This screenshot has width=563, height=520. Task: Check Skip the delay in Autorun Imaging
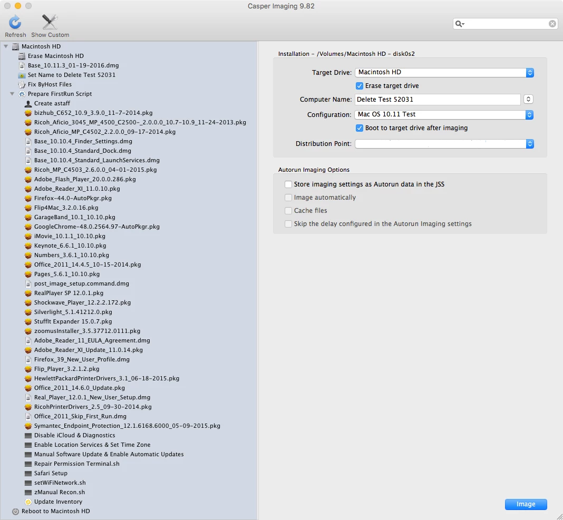tap(288, 224)
